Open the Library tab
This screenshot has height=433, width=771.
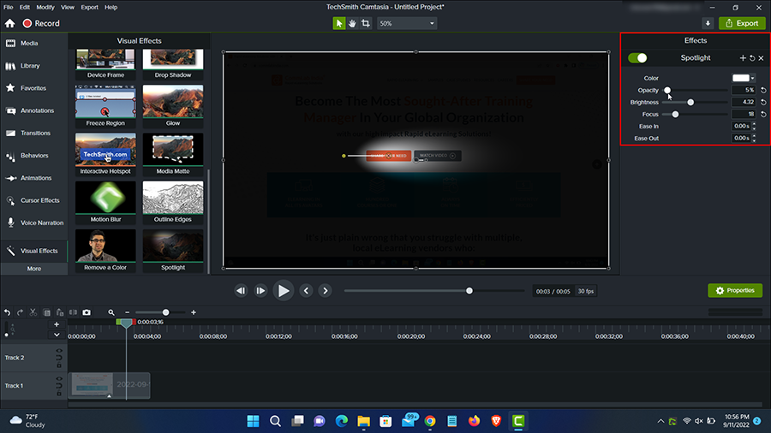pos(33,66)
